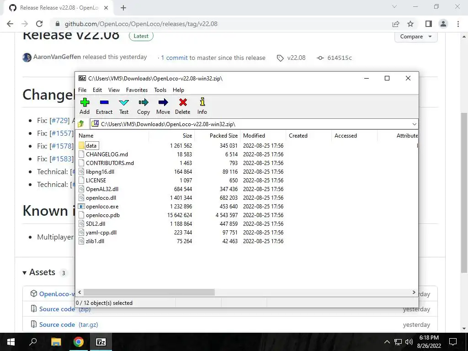The width and height of the screenshot is (468, 351).
Task: Go up one folder level in 7-Zip
Action: tap(81, 124)
